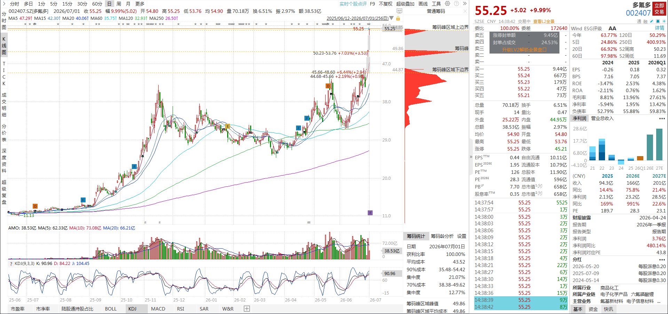Expand toolbar with the double chevron
This screenshot has width=668, height=314.
coord(464,3)
